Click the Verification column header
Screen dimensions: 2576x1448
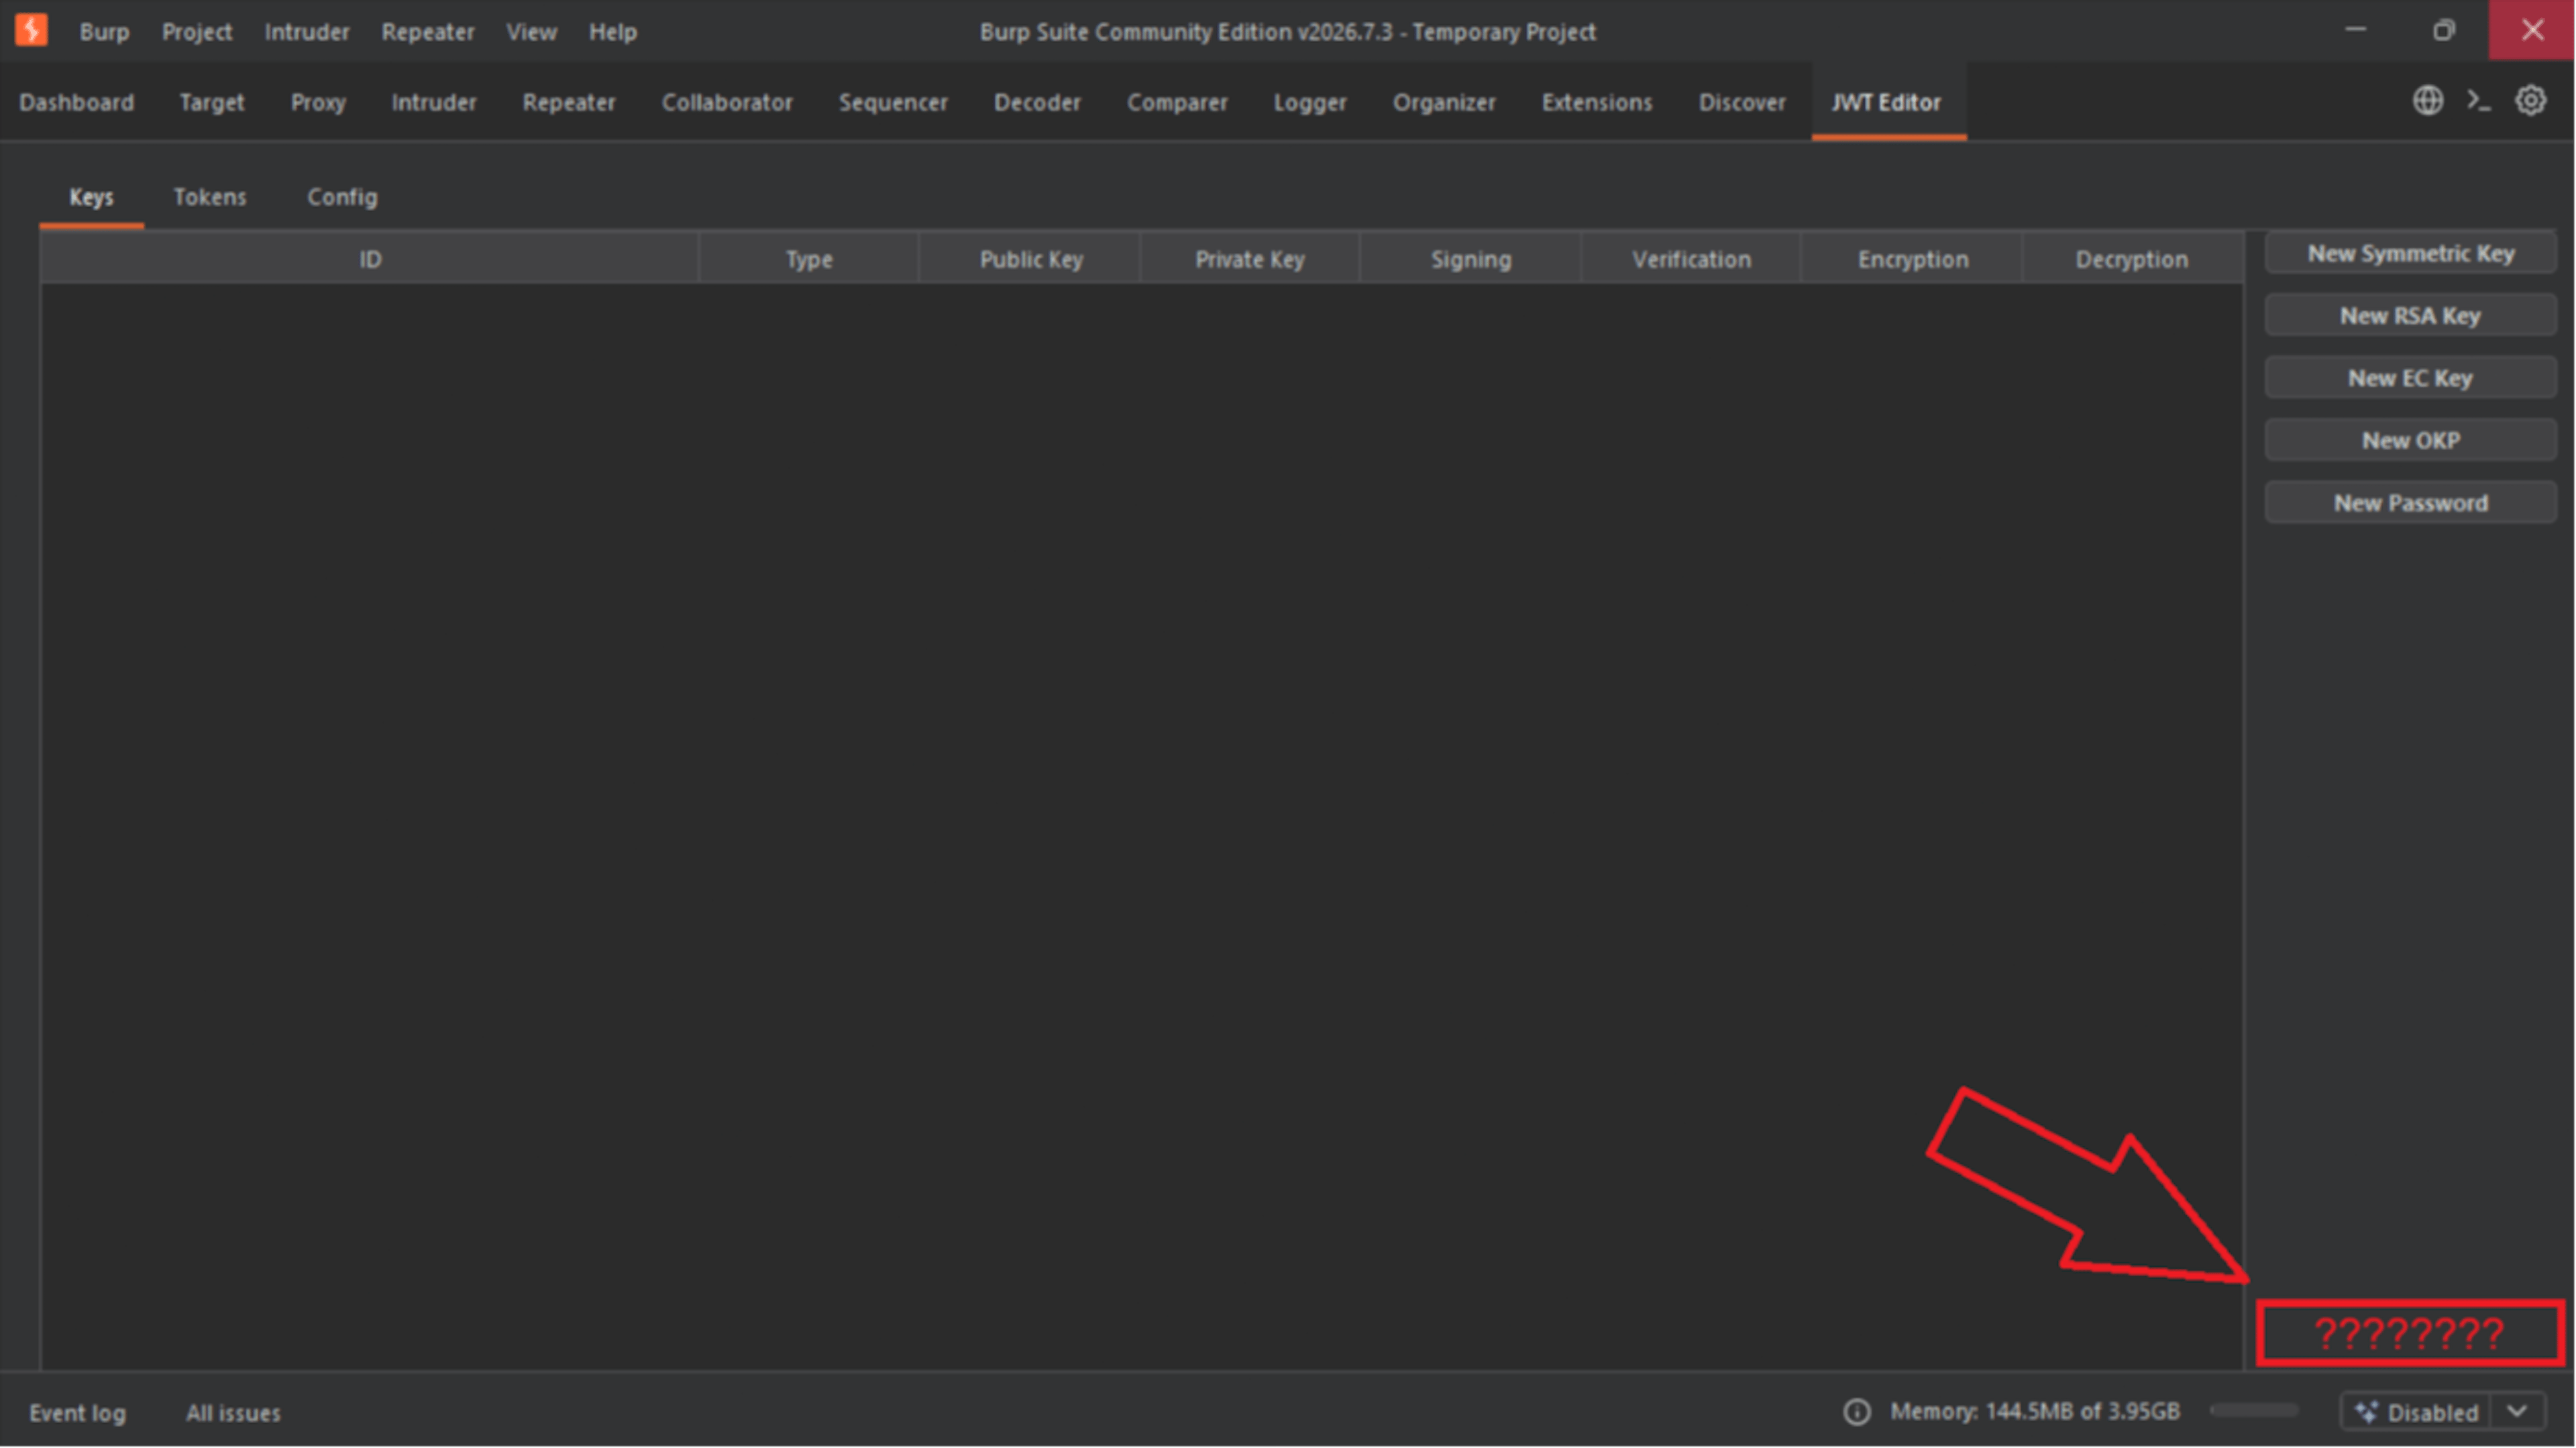click(x=1691, y=259)
